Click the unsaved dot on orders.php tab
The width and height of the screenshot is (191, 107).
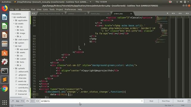pos(131,14)
